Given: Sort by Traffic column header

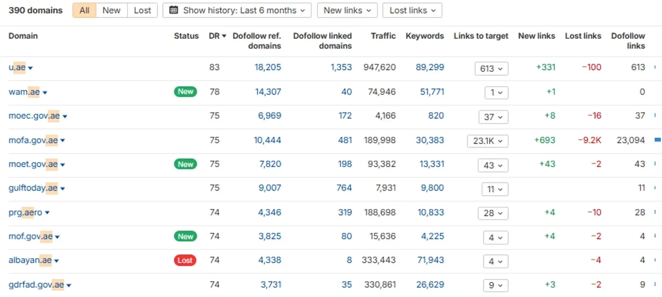Looking at the screenshot, I should (383, 36).
